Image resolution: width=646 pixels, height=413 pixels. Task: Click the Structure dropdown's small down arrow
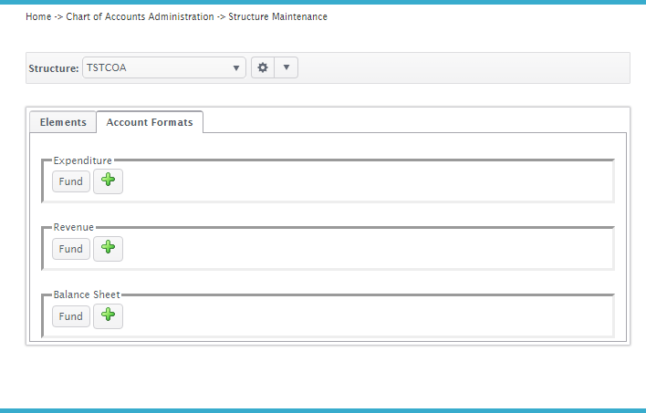pyautogui.click(x=236, y=68)
